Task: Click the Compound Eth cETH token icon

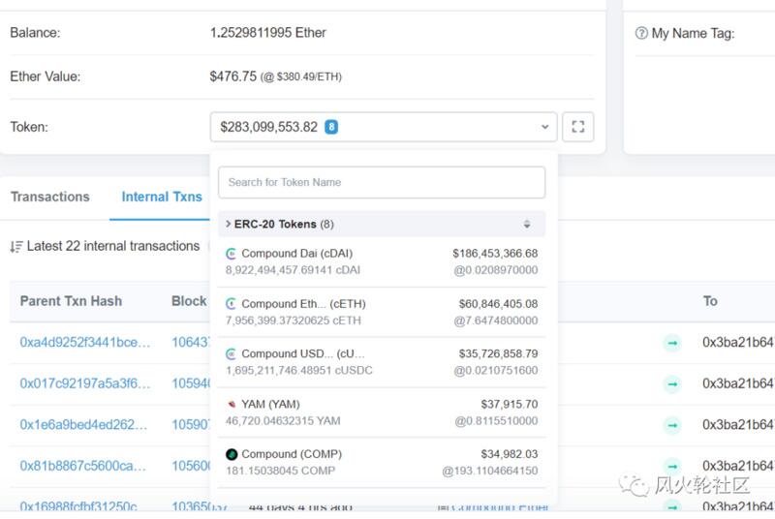Action: click(x=231, y=304)
